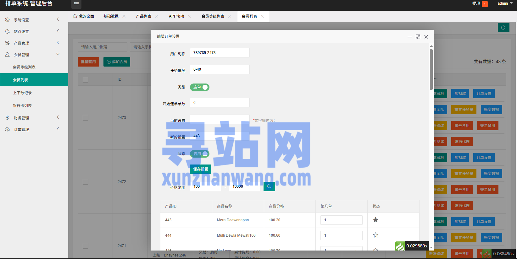The height and width of the screenshot is (259, 517).
Task: Click the green refresh icon button
Action: point(503,28)
